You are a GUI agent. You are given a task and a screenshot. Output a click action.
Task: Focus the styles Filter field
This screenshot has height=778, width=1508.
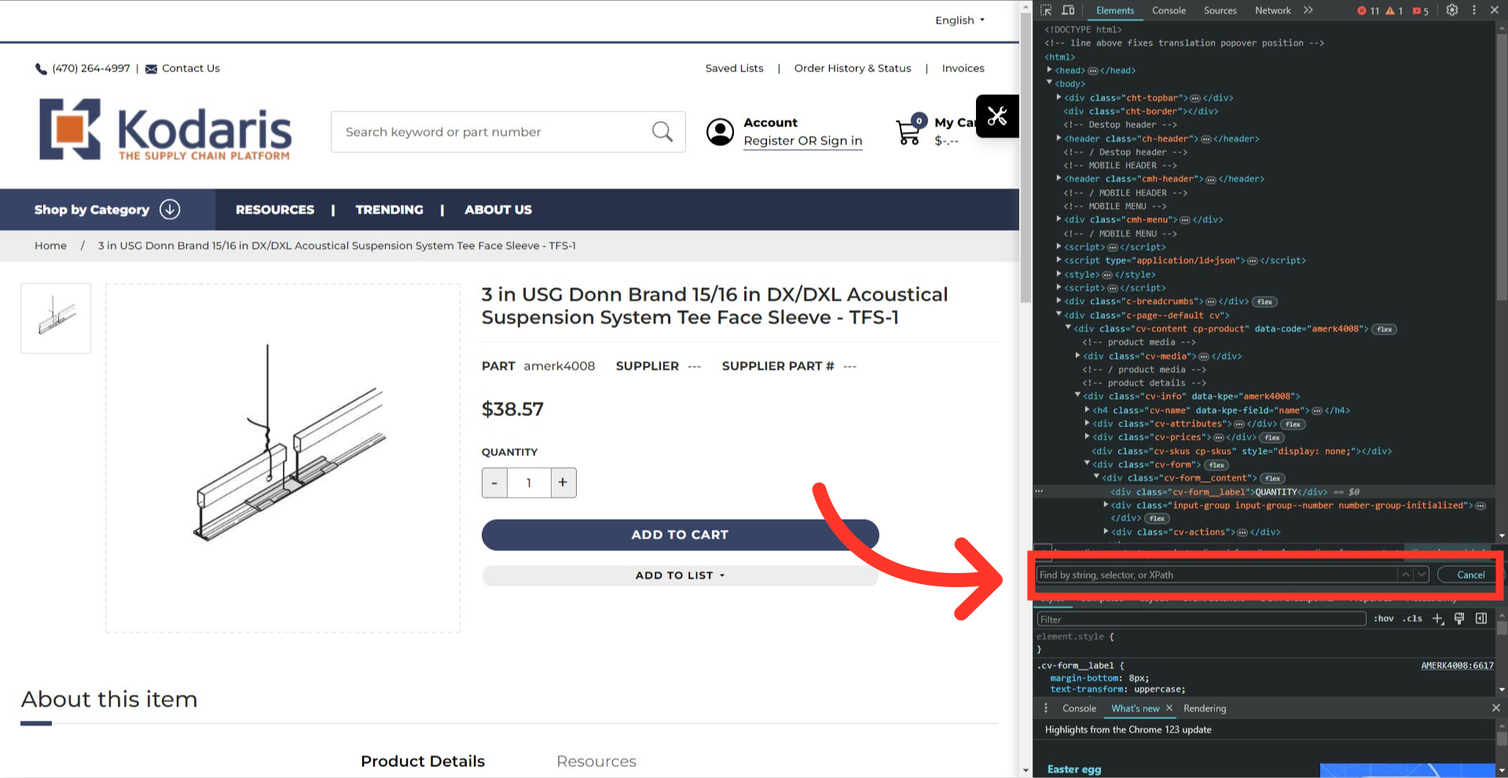coord(1201,619)
